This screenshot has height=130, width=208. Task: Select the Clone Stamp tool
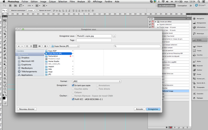5,48
